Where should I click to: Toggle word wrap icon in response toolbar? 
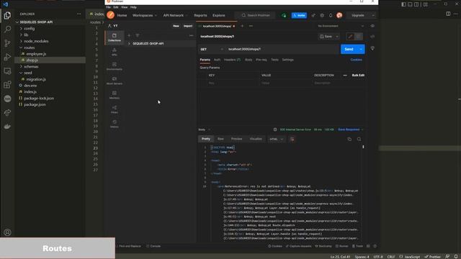292,139
